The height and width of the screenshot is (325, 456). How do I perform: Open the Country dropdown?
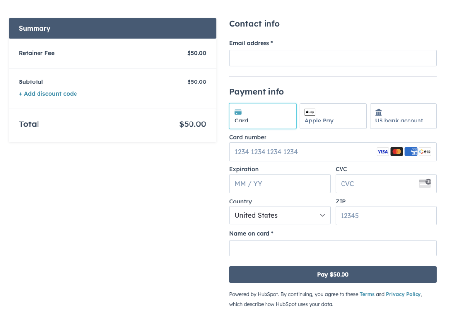280,215
